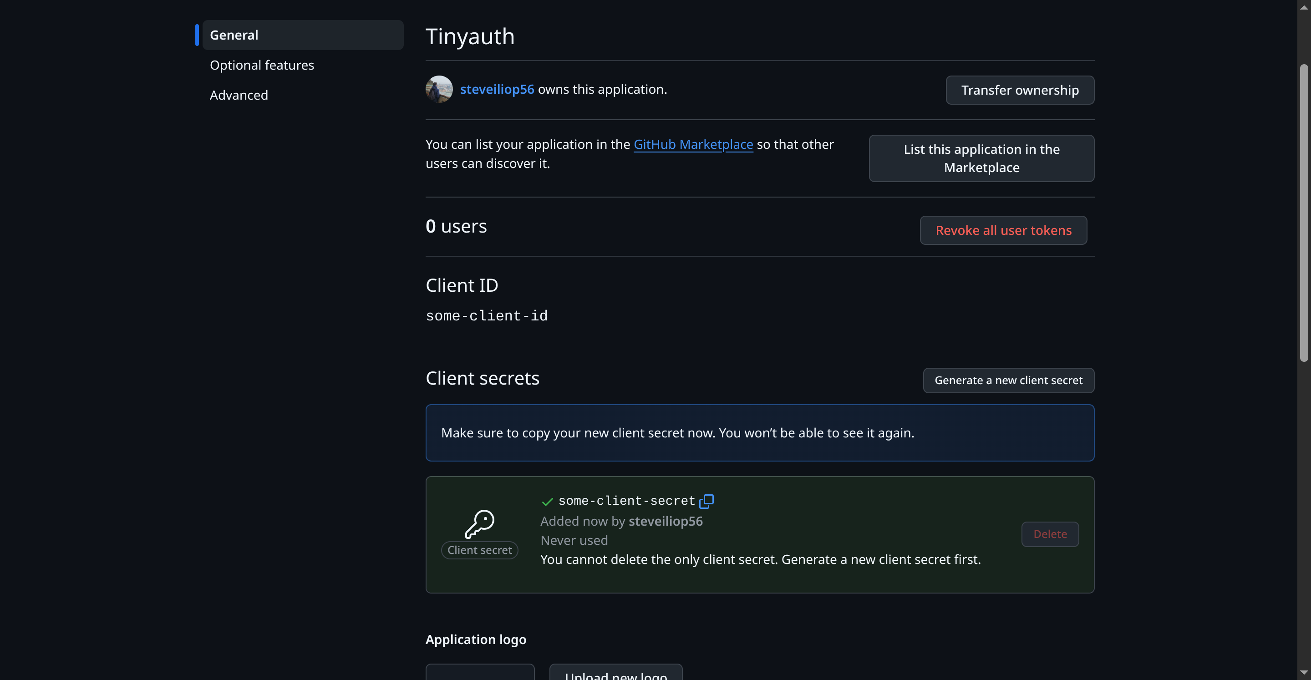Click steveiliop56's avatar image
1311x680 pixels.
[439, 89]
